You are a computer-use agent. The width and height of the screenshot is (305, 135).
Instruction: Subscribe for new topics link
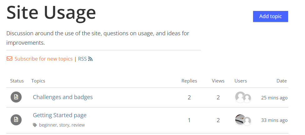click(43, 59)
